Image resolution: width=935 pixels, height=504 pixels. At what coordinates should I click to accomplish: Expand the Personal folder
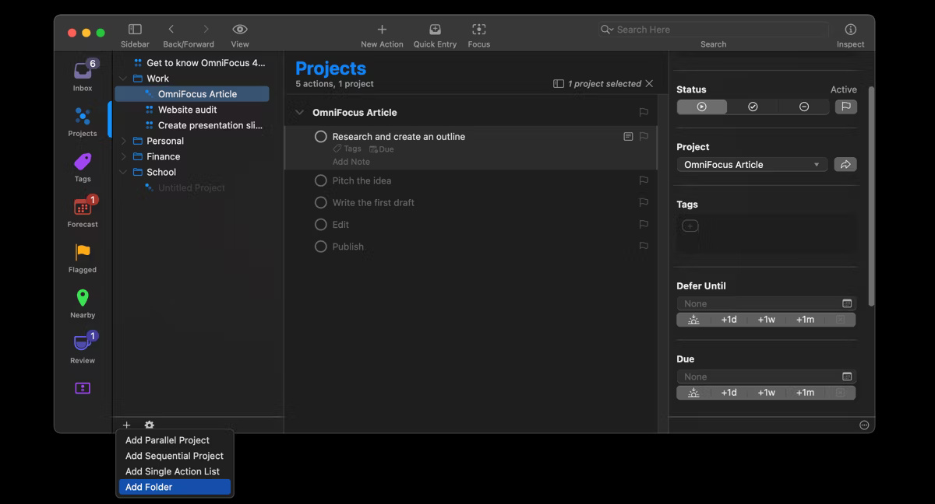pyautogui.click(x=122, y=141)
